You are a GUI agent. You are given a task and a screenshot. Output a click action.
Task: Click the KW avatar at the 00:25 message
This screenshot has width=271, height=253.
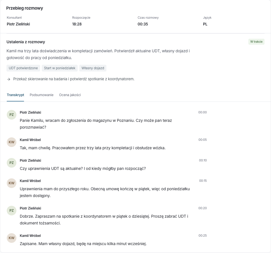[12, 238]
